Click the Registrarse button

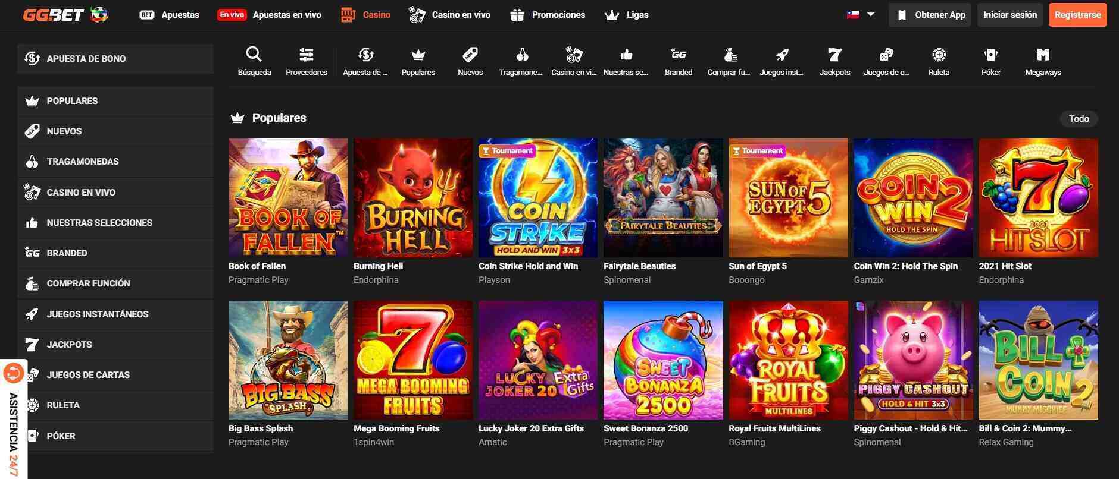click(x=1077, y=15)
